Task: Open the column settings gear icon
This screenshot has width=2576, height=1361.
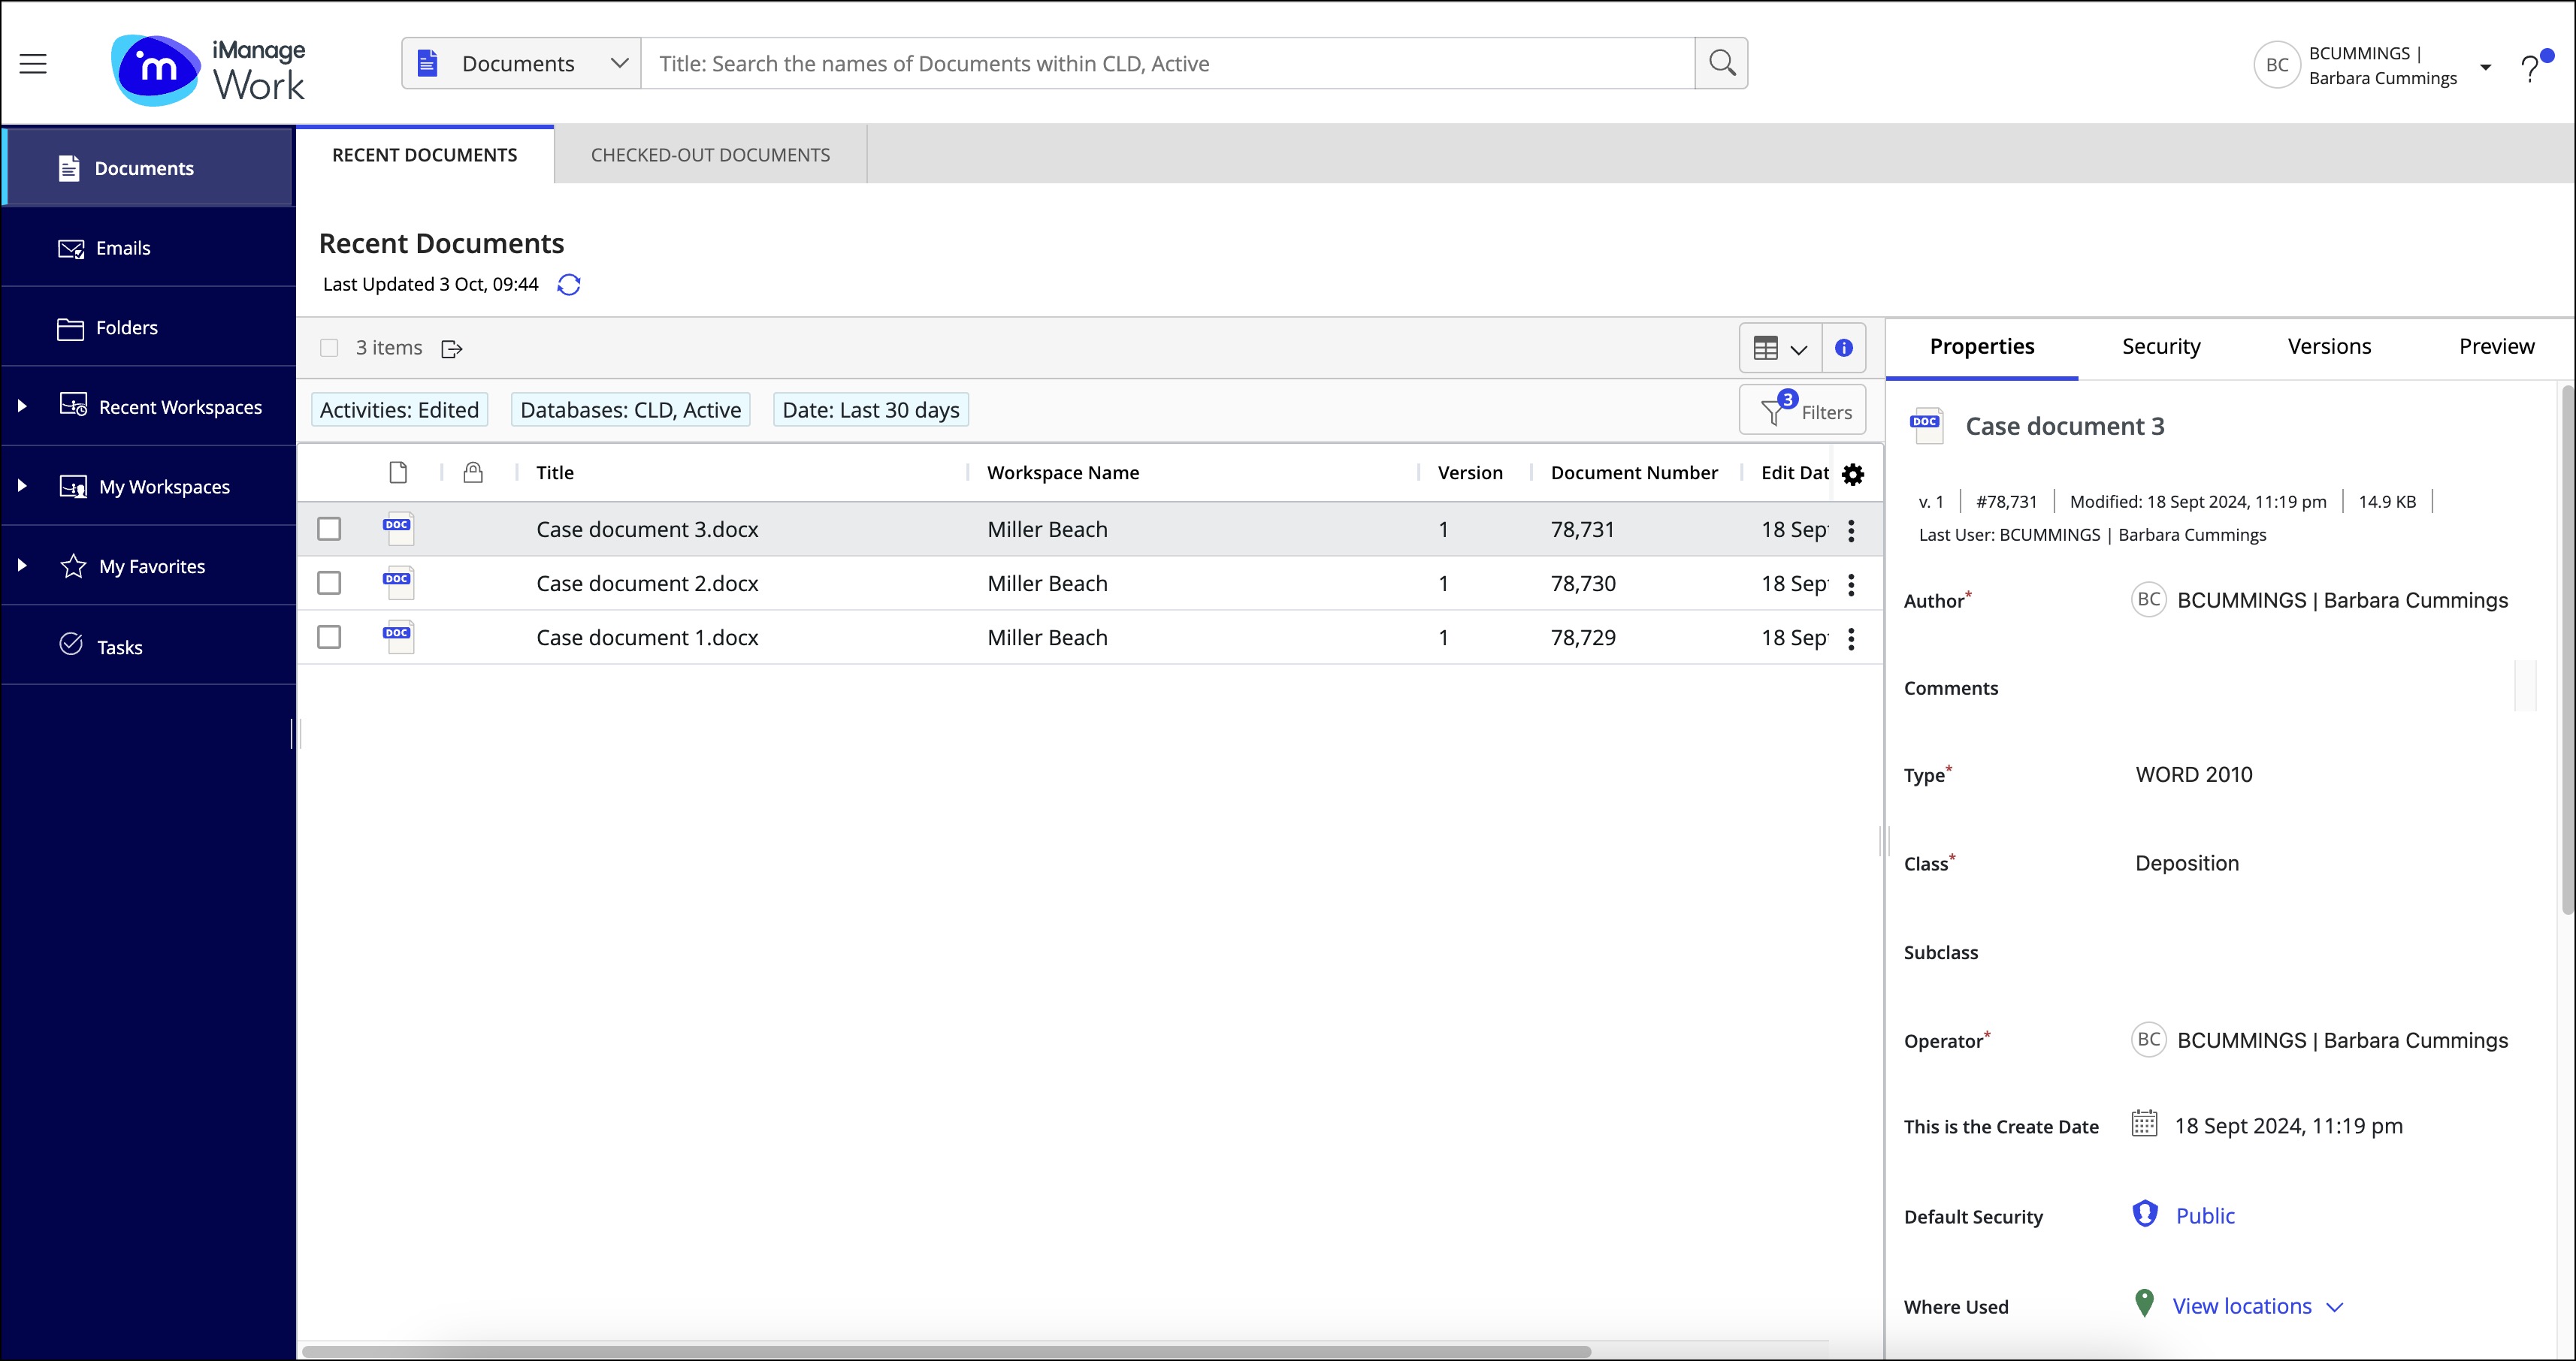Action: point(1853,475)
